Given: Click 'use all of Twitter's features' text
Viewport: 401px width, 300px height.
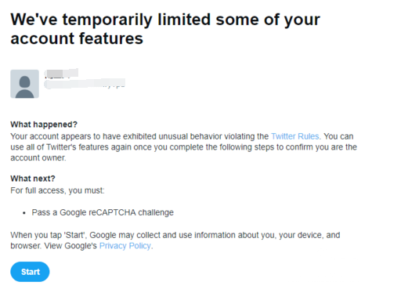Looking at the screenshot, I should (x=60, y=147).
